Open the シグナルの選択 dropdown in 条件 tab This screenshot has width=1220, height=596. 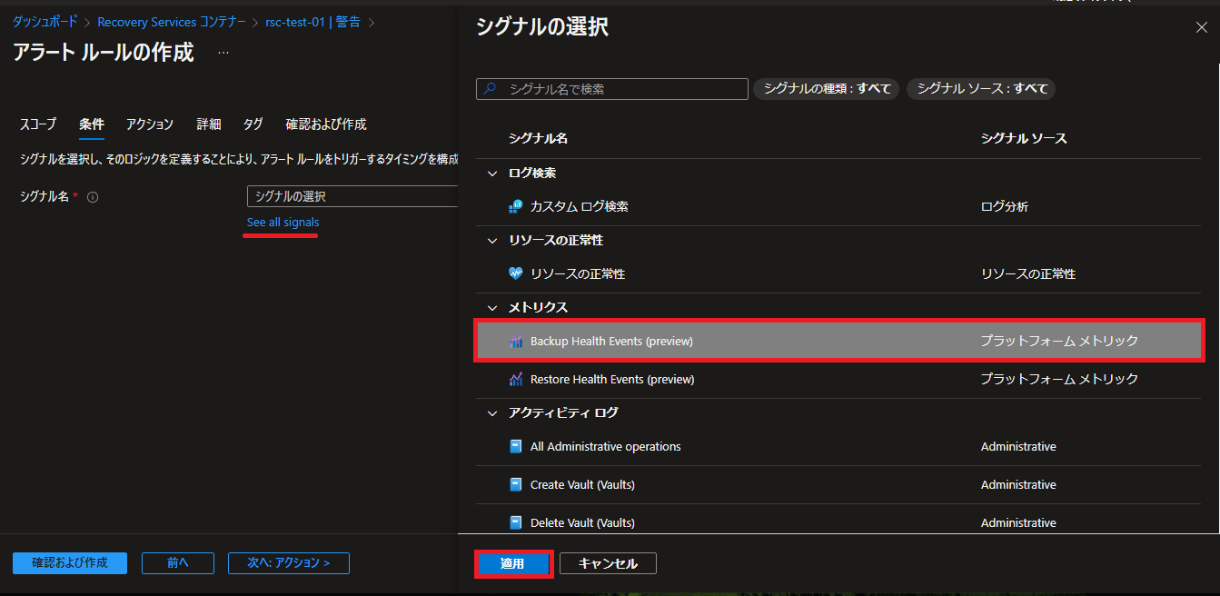pos(352,196)
